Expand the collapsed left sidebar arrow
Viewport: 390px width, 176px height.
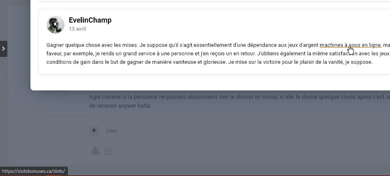(x=4, y=49)
